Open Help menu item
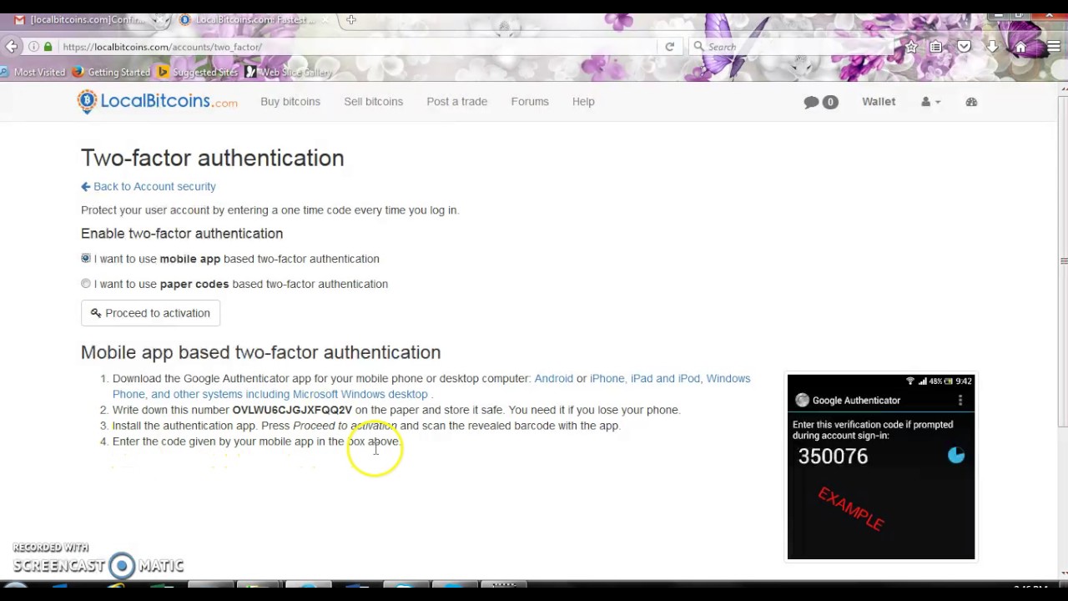The height and width of the screenshot is (601, 1068). [583, 102]
